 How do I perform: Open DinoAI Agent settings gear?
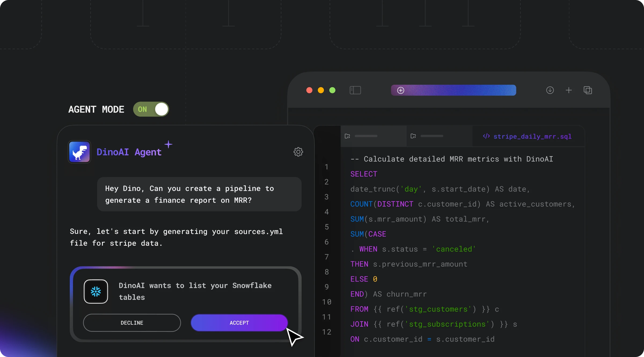point(298,152)
